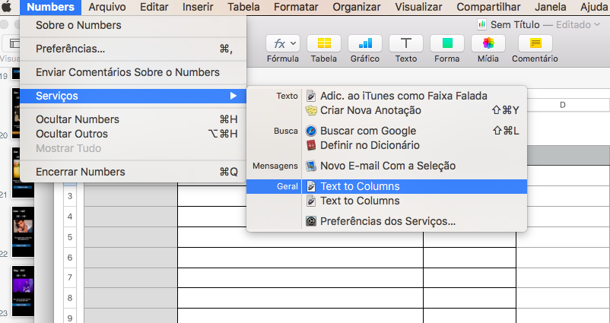Click the Fórmula toolbar button

click(x=283, y=43)
